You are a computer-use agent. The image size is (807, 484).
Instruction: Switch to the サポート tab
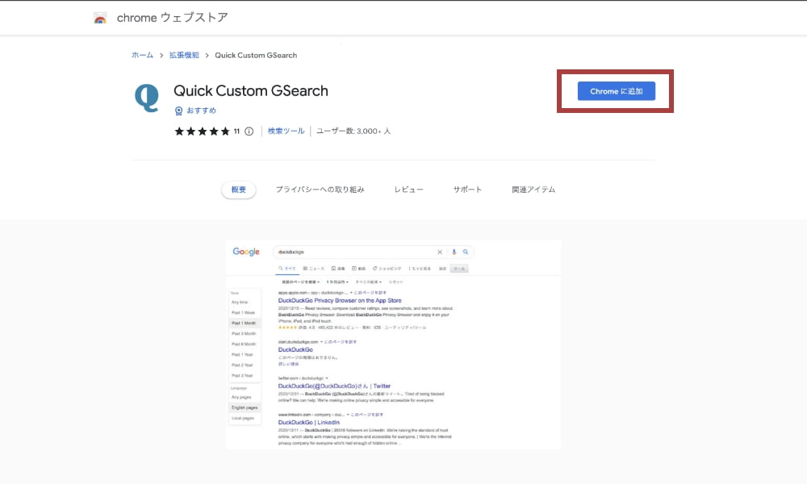coord(467,190)
